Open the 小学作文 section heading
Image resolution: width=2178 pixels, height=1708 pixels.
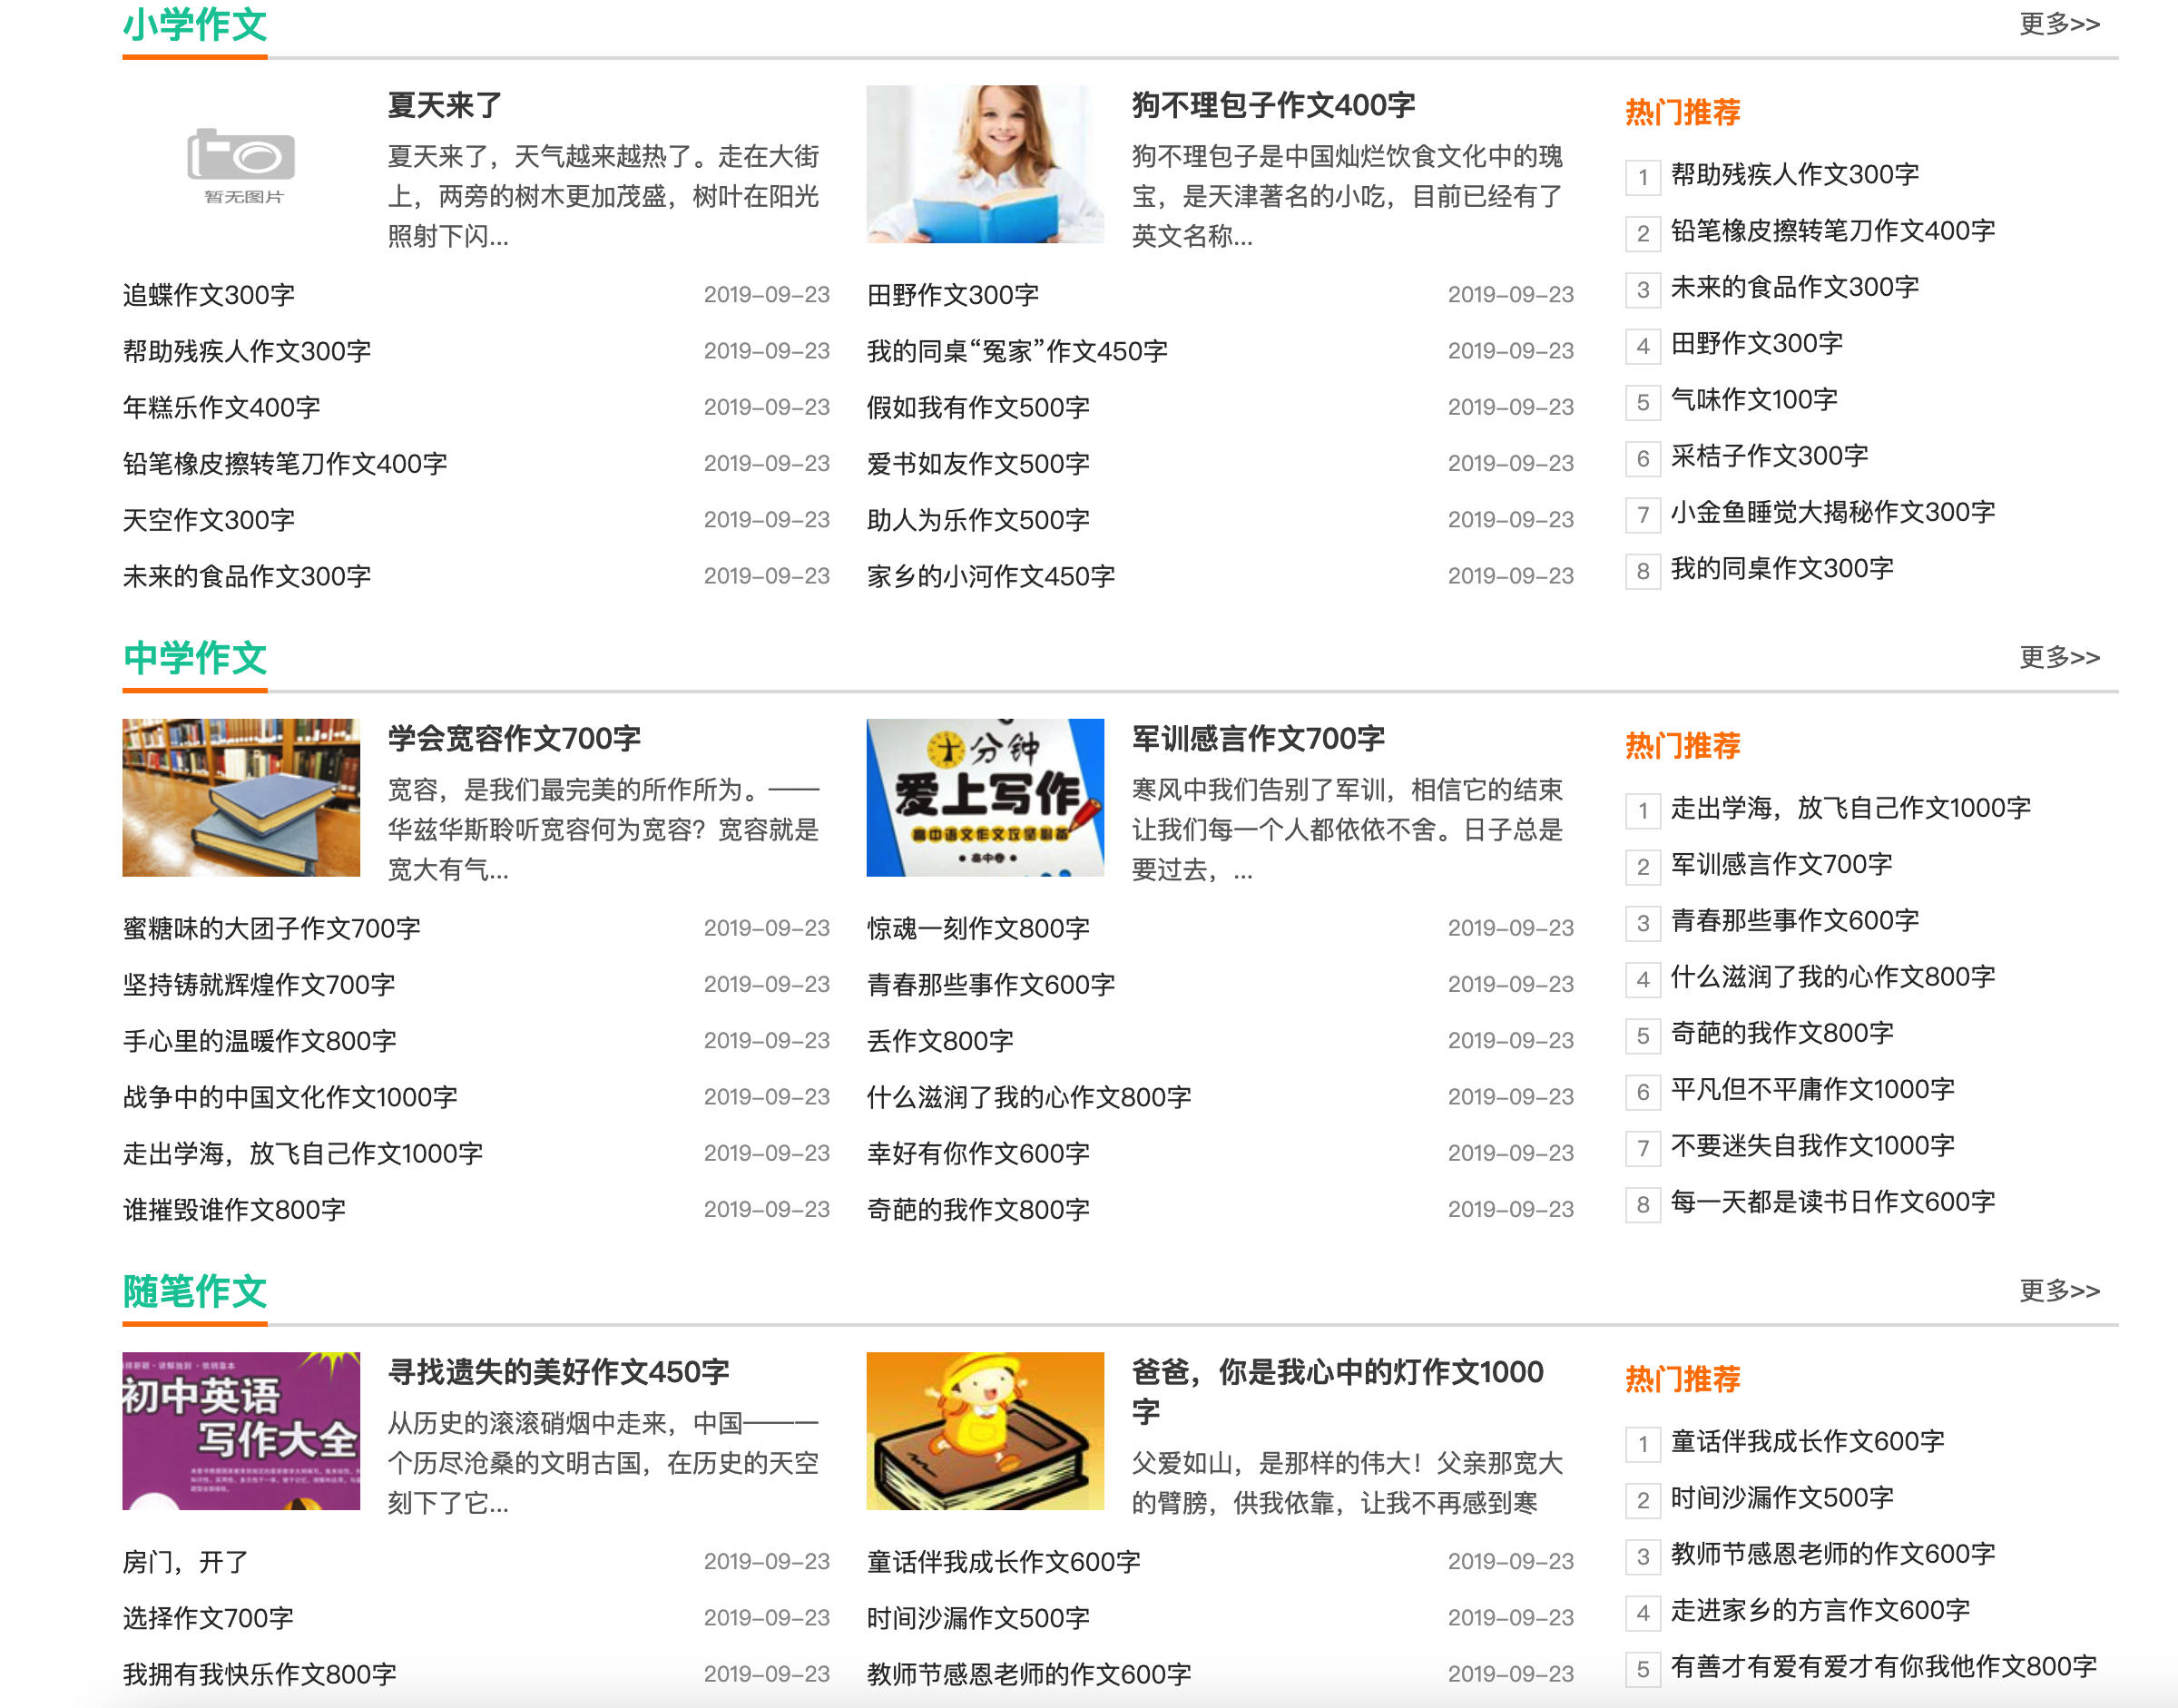pos(195,26)
